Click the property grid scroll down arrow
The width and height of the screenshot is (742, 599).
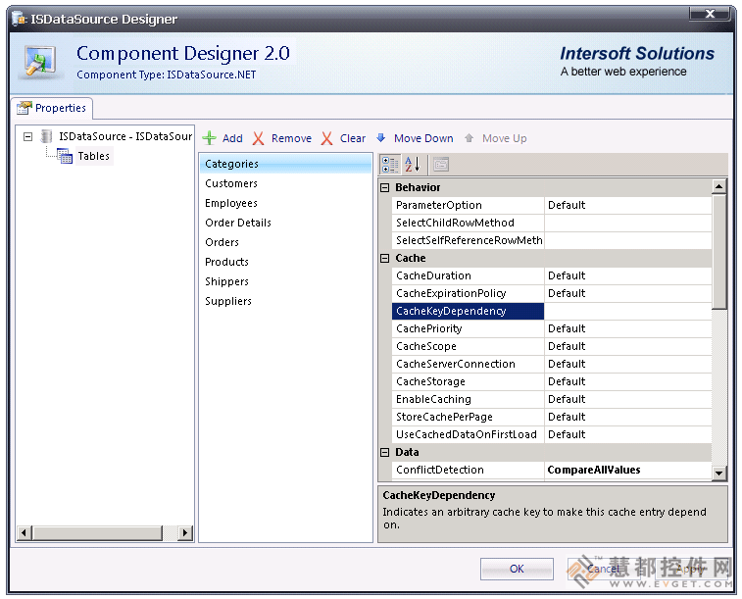pos(719,473)
